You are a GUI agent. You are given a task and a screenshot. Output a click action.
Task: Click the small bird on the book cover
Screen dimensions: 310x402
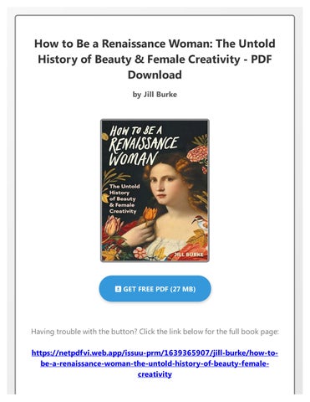(x=199, y=220)
